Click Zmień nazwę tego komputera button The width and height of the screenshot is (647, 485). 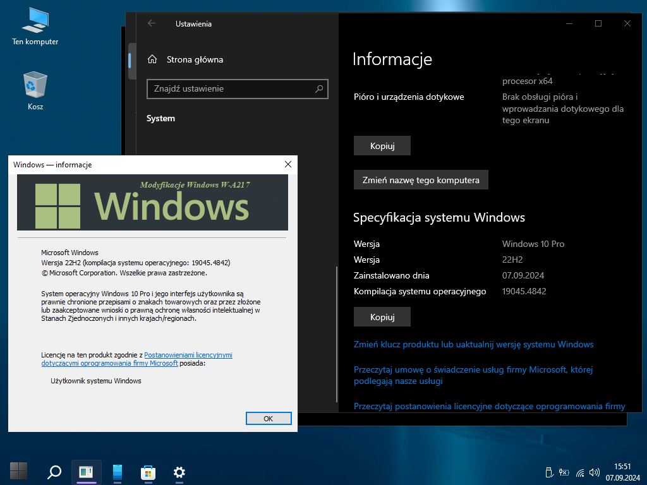pyautogui.click(x=421, y=180)
